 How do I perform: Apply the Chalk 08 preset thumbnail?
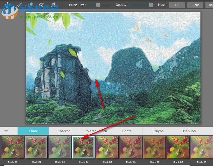tap(178, 147)
